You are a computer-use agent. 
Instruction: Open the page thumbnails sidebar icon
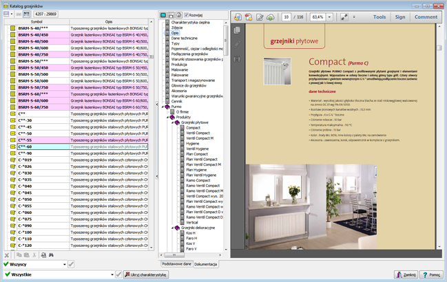coord(237,30)
